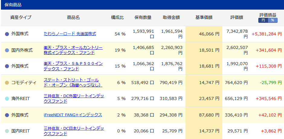Click the 基準価額 column header

click(204, 17)
